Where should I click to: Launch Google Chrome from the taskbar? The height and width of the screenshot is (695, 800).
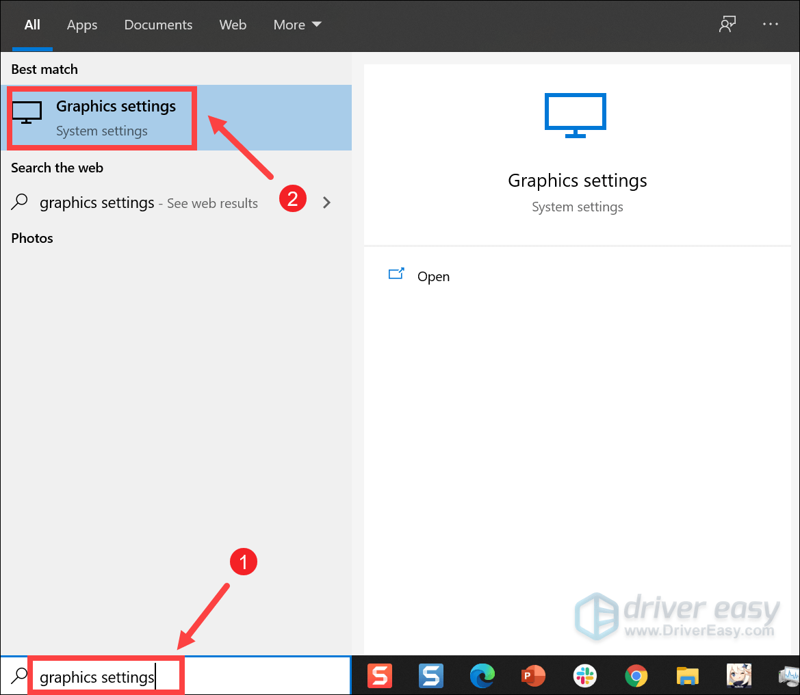coord(636,676)
